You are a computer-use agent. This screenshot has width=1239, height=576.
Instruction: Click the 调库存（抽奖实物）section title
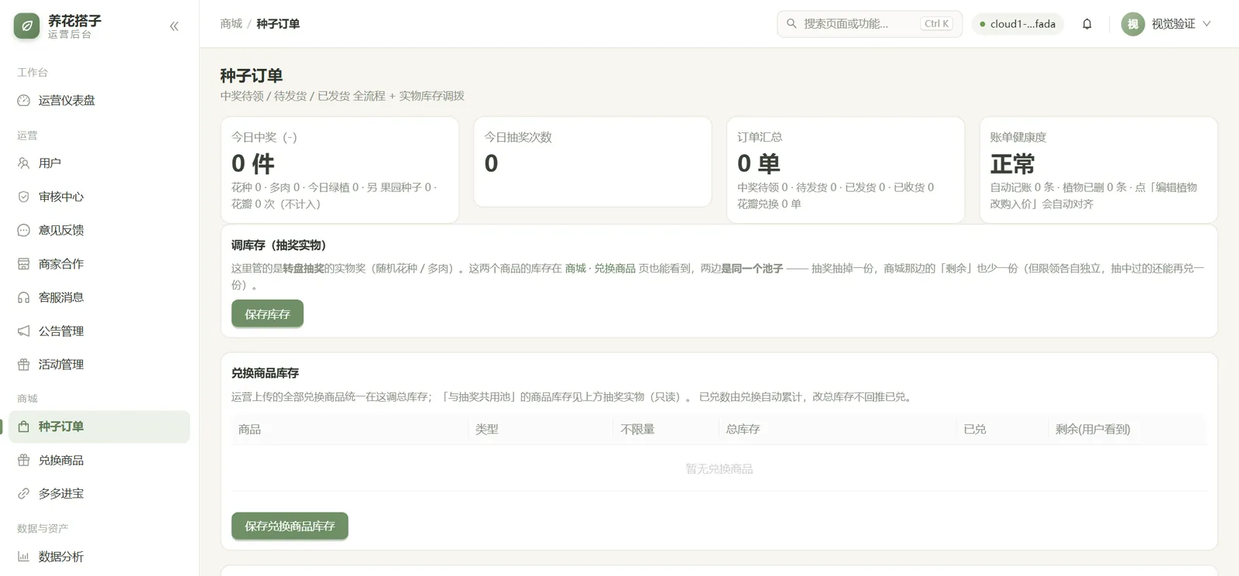(279, 245)
